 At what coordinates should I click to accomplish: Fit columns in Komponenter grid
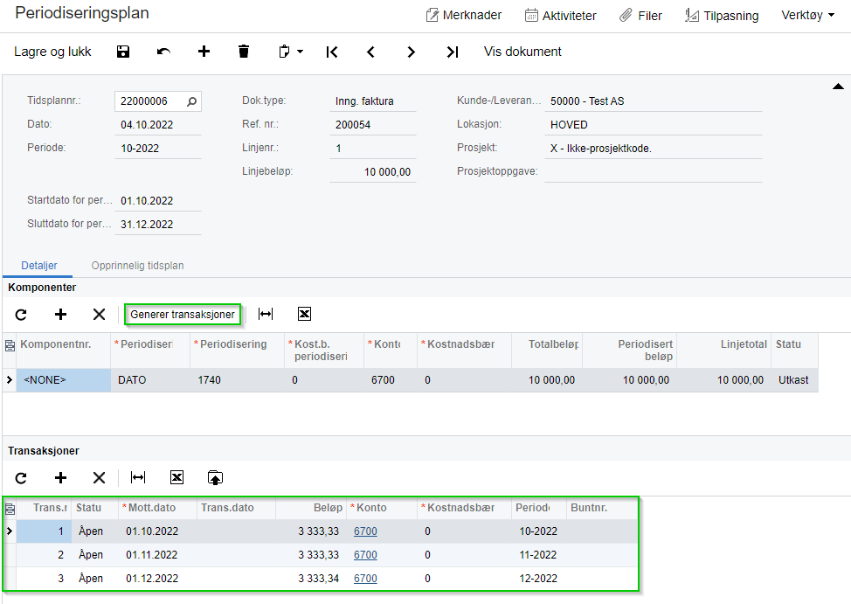point(266,314)
